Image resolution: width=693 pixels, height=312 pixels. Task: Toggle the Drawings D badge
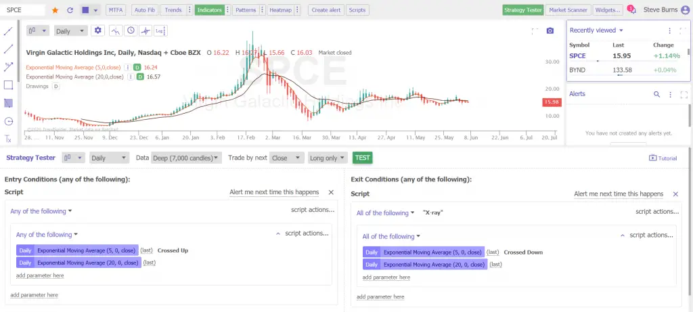[55, 86]
